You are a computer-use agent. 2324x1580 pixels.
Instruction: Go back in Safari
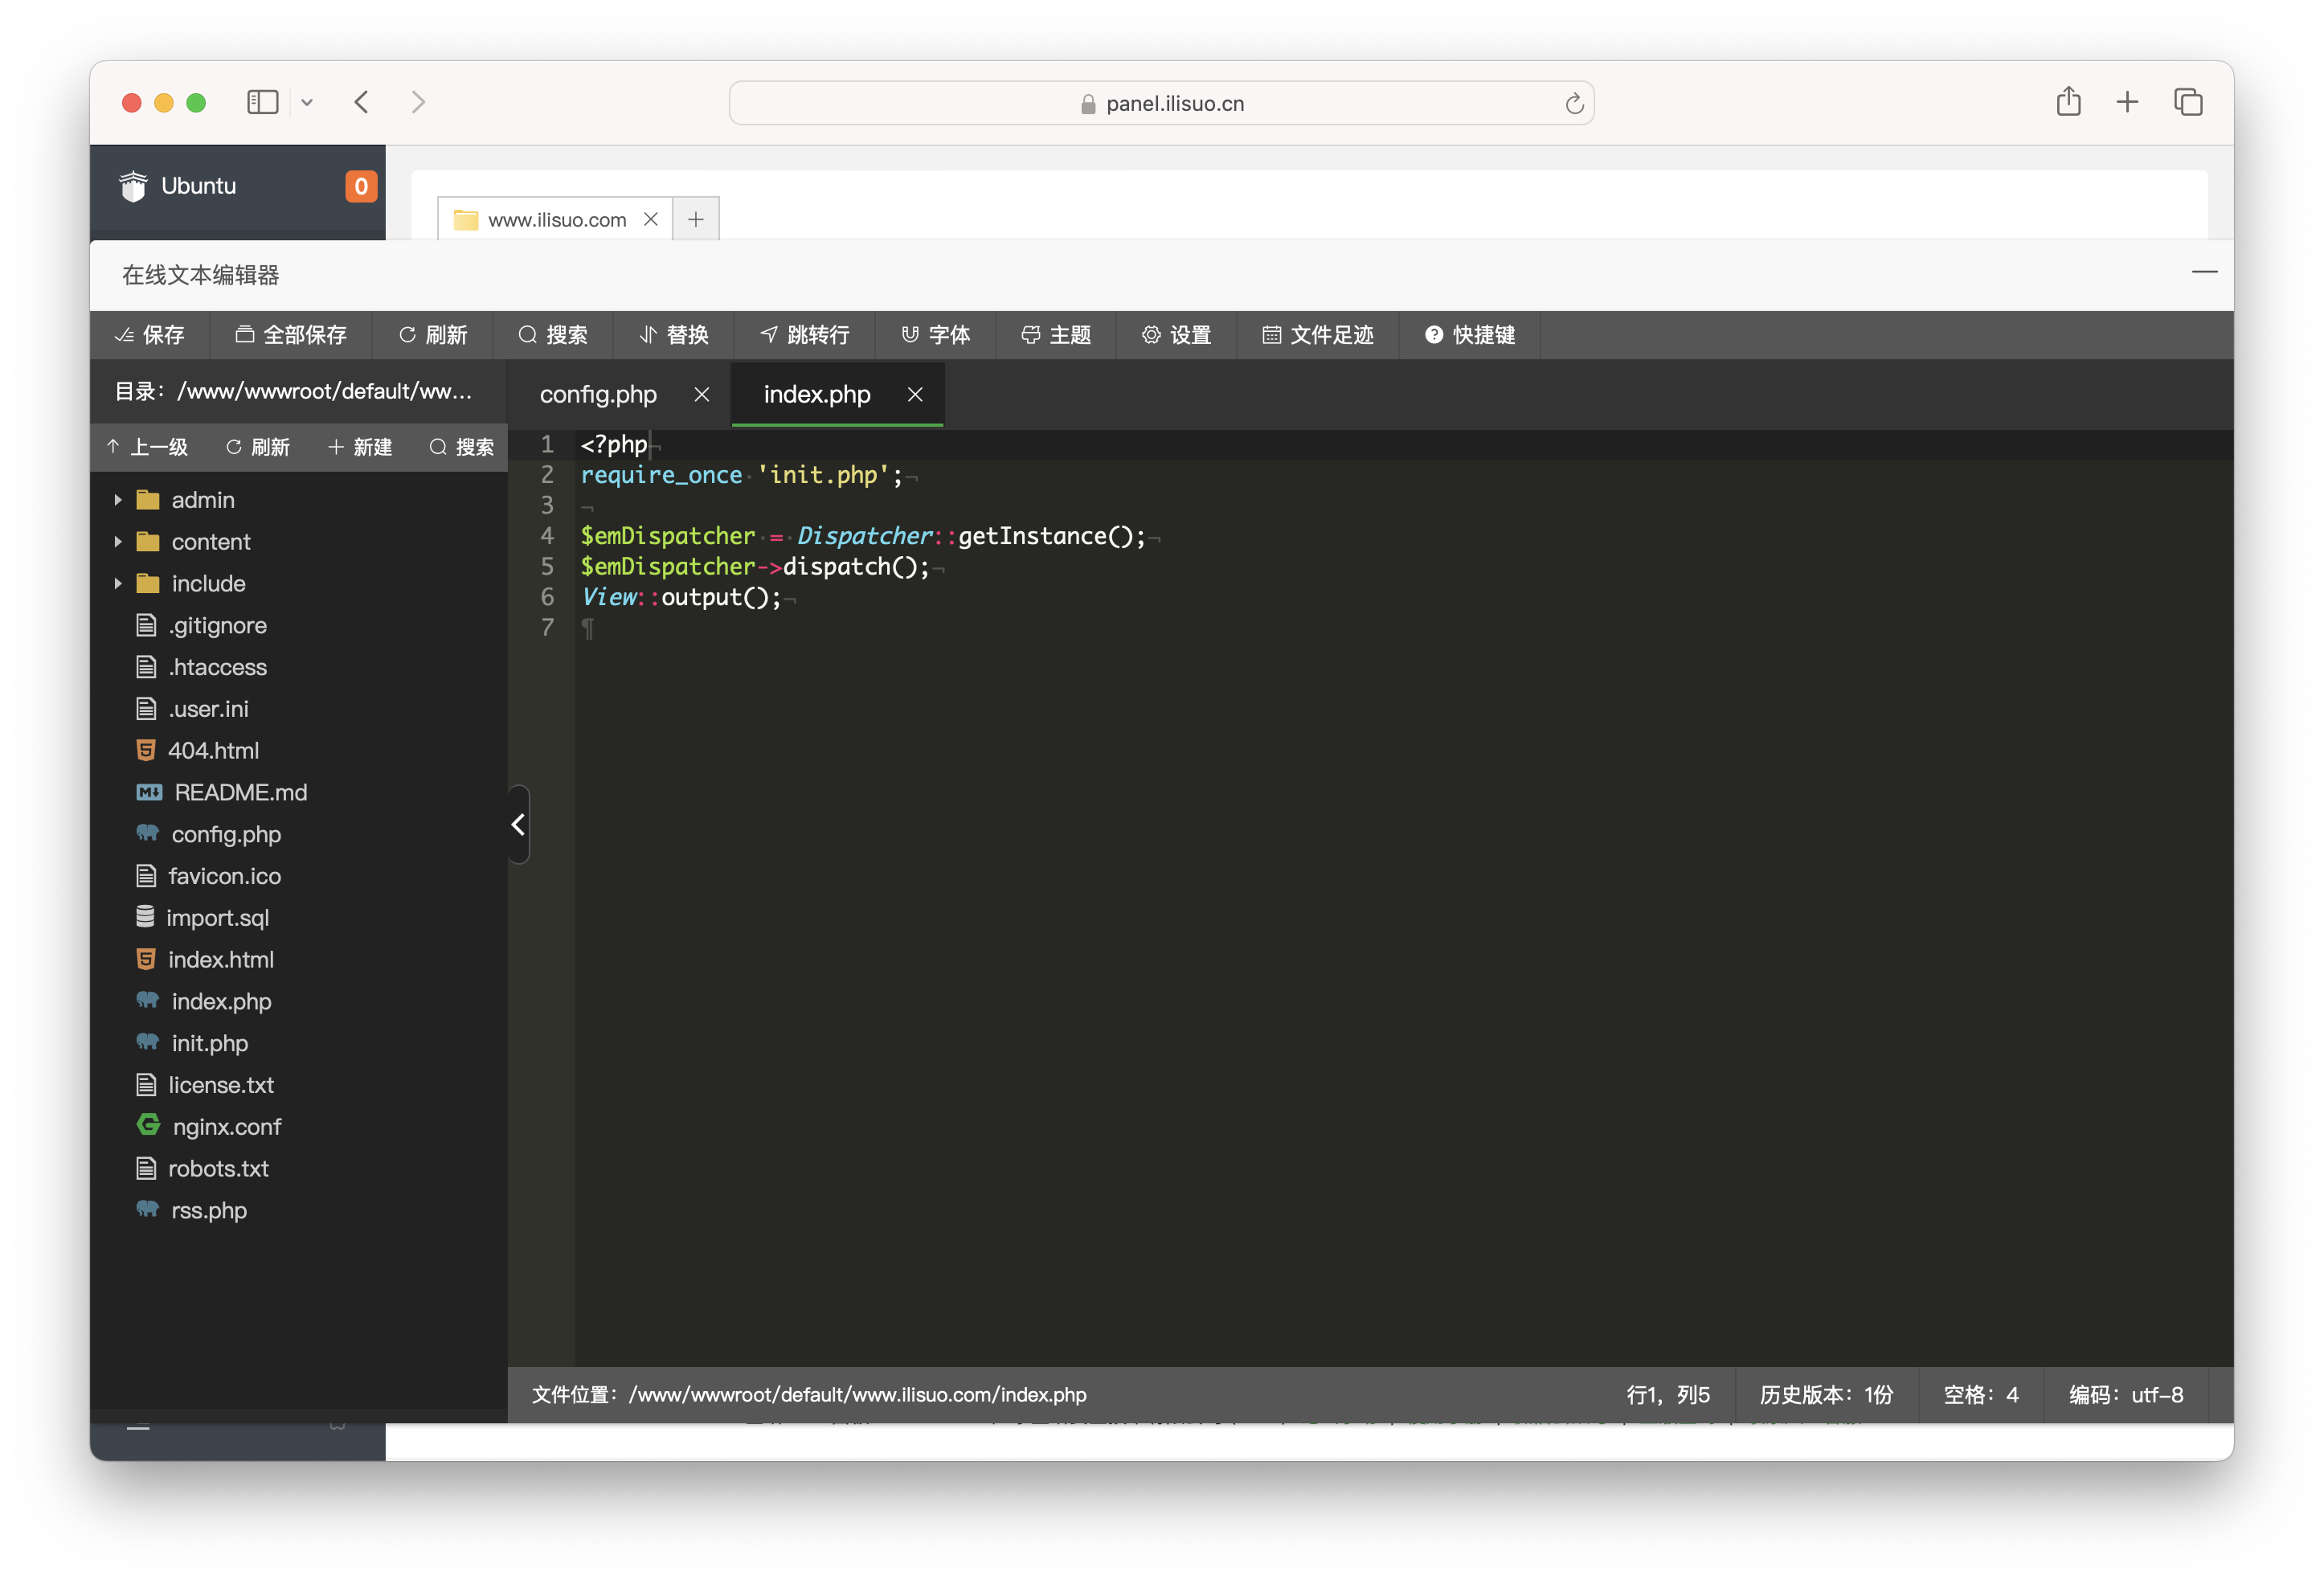coord(362,102)
